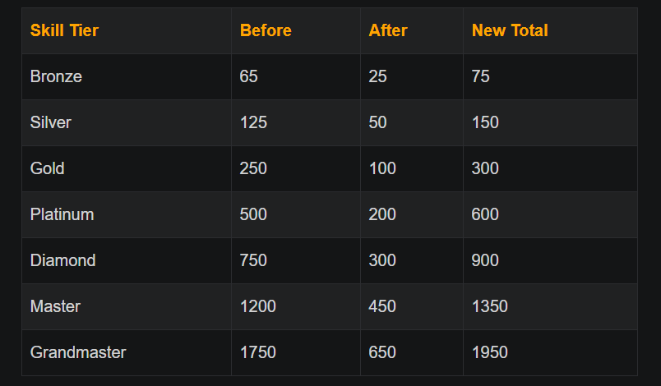
Task: Click Grandmaster's New Total value 1950
Action: [490, 352]
